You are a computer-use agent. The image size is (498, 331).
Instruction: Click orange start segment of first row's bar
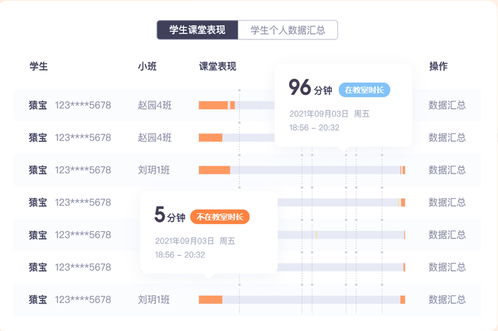[213, 106]
